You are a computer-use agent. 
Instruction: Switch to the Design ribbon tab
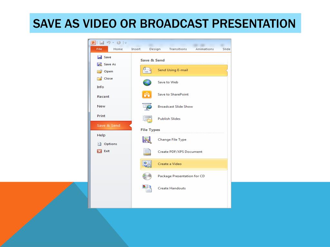tap(155, 49)
